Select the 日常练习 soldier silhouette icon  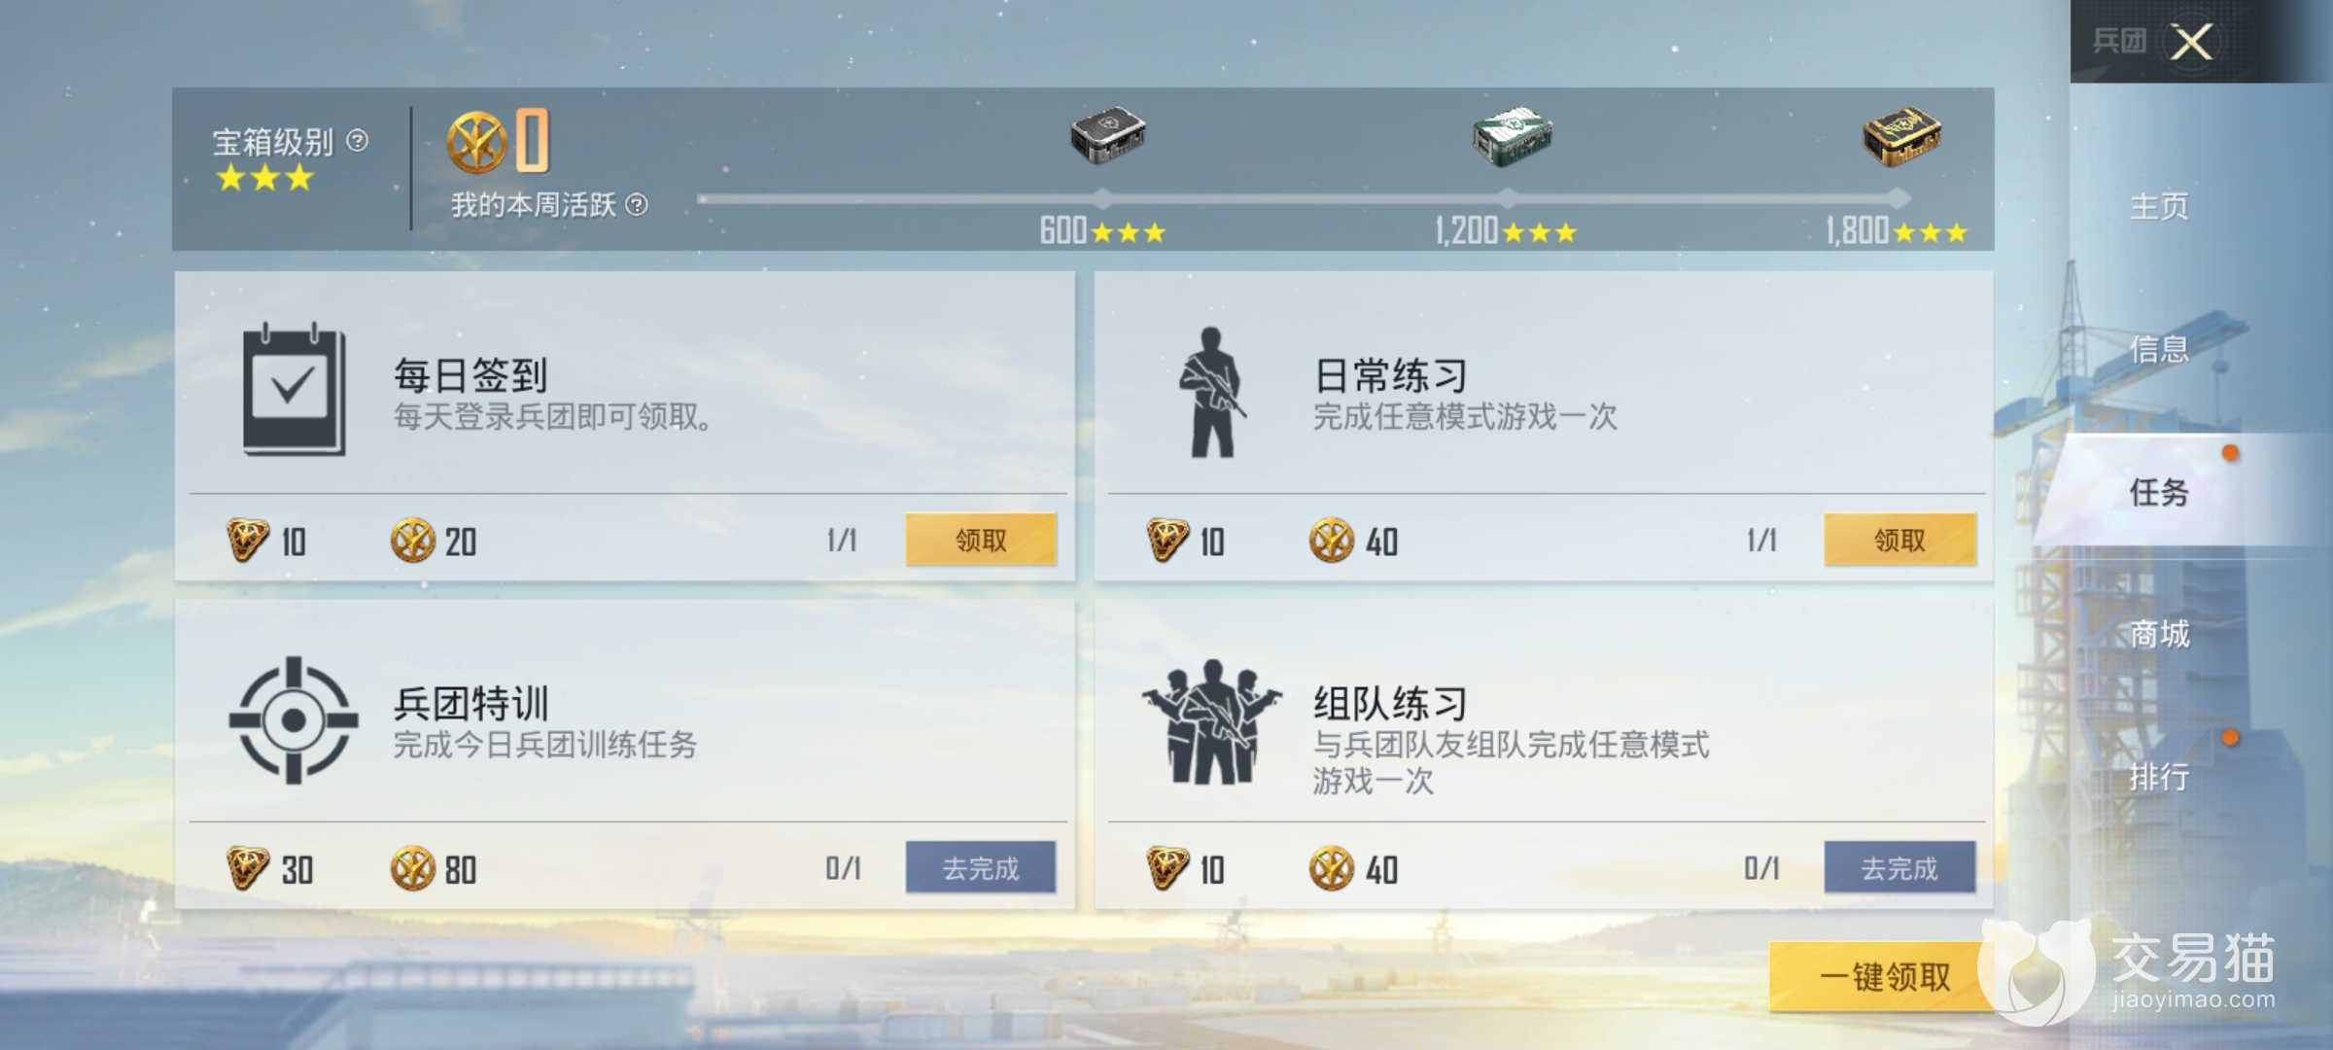pos(1211,392)
